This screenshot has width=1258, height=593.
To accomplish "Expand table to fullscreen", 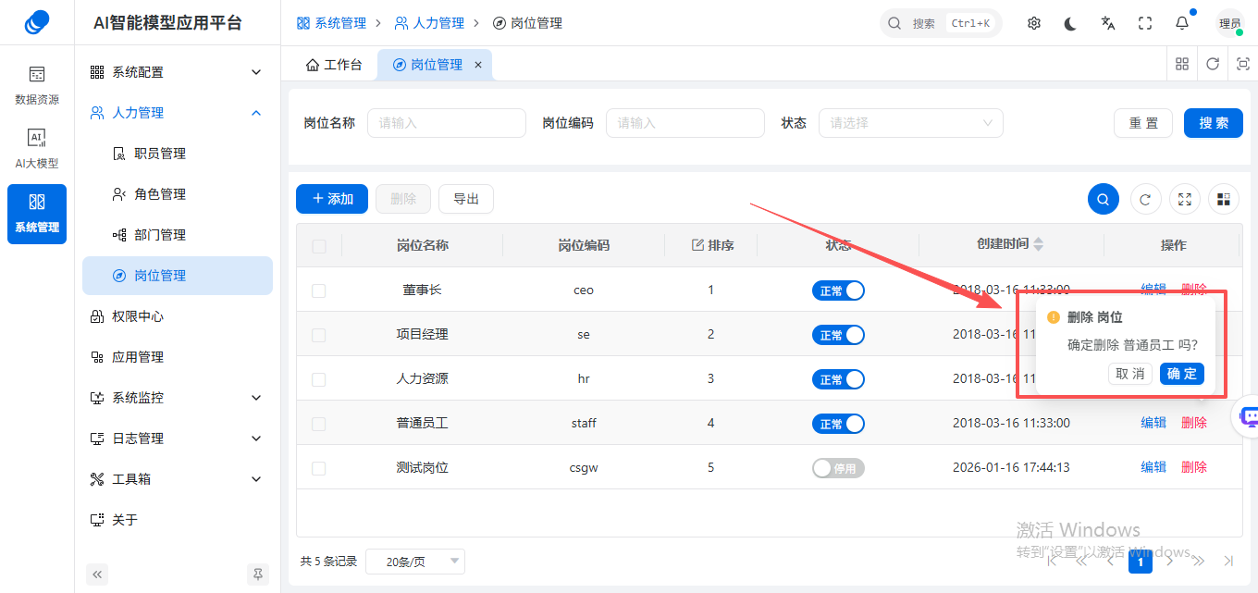I will 1186,199.
